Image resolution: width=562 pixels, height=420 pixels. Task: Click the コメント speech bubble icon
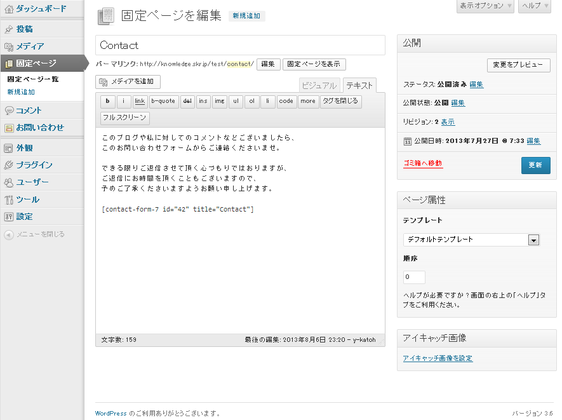(x=9, y=111)
